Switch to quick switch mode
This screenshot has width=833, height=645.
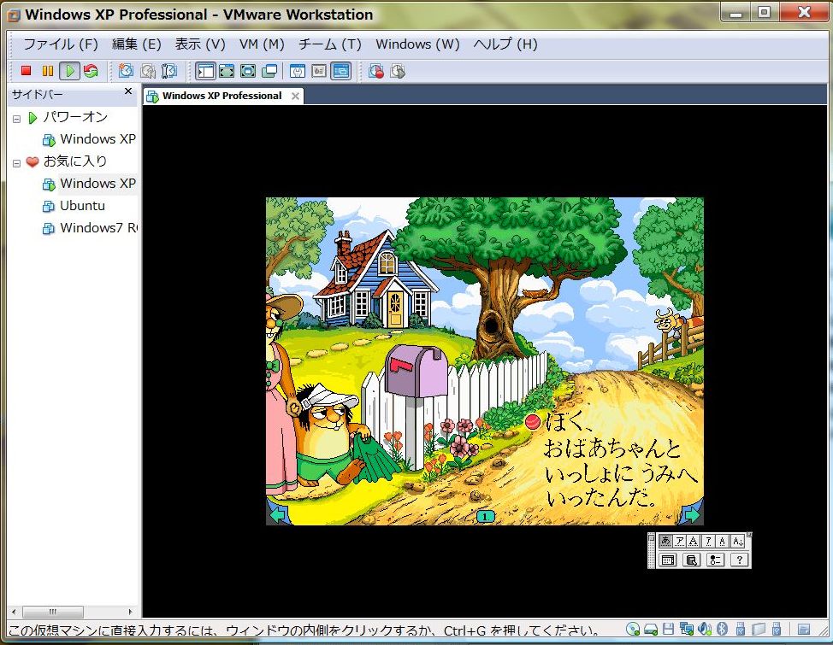point(227,71)
